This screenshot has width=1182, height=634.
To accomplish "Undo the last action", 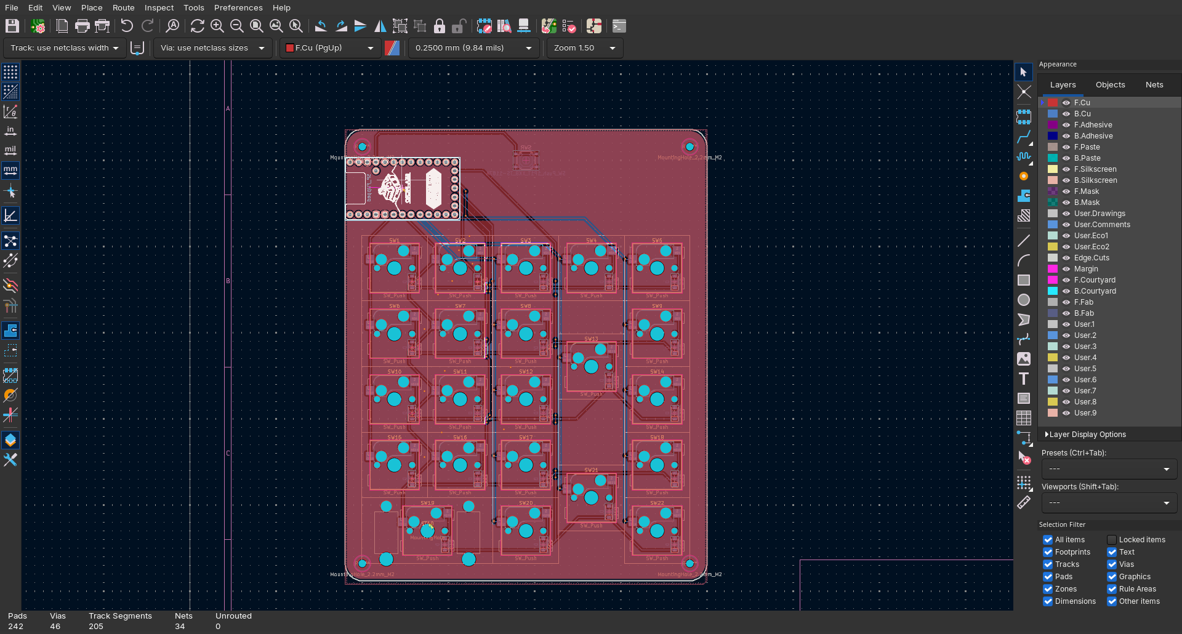I will tap(127, 26).
